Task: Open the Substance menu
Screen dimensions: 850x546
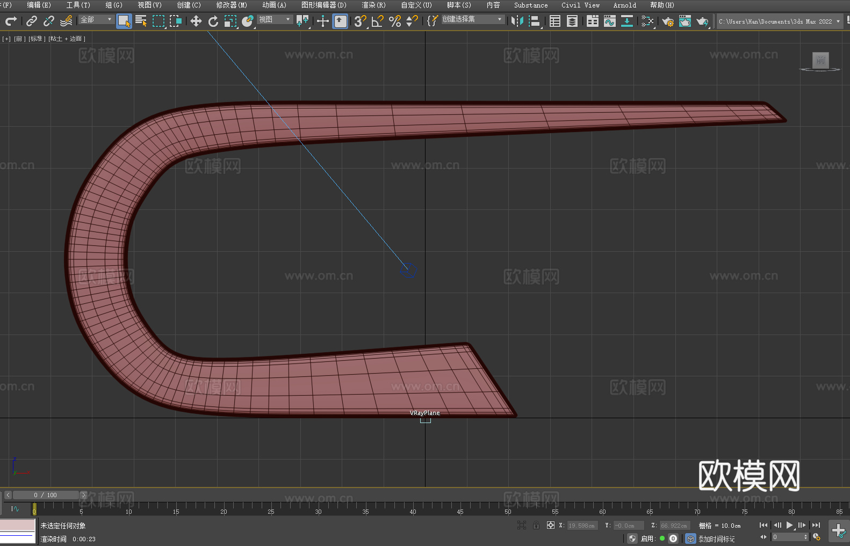Action: (x=531, y=5)
